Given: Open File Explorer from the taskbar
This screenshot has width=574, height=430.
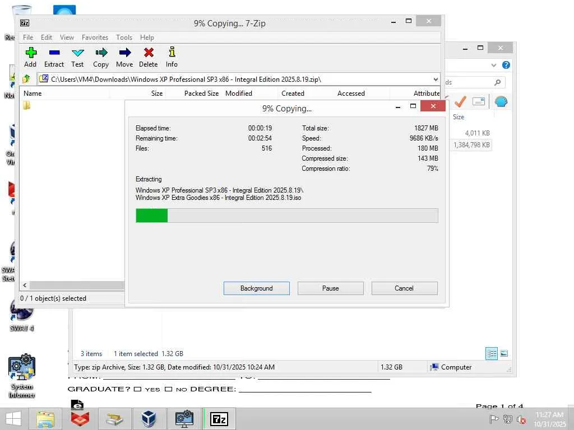Looking at the screenshot, I should coord(45,419).
